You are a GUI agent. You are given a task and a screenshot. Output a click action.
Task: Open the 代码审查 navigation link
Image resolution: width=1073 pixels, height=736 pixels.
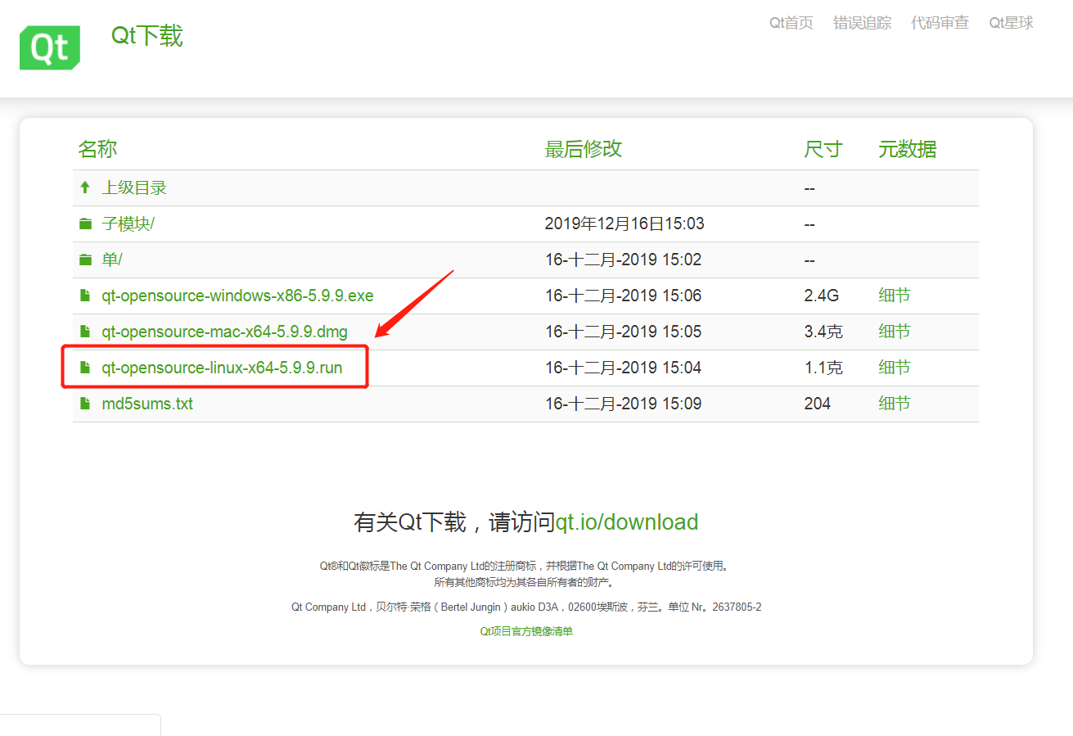coord(940,23)
